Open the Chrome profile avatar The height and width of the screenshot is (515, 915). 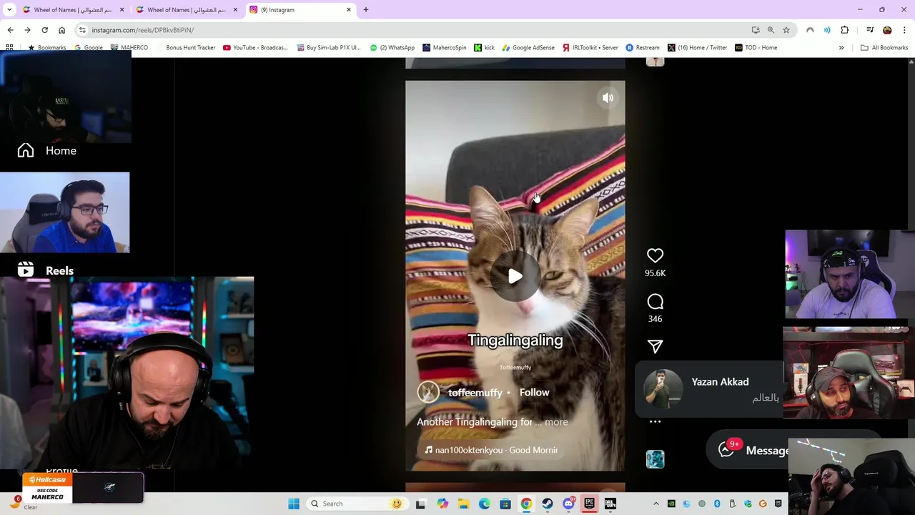[887, 30]
